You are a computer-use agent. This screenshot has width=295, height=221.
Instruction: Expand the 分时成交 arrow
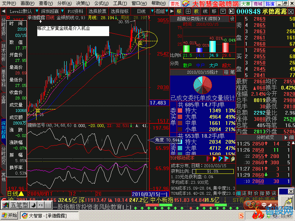(x=285, y=137)
